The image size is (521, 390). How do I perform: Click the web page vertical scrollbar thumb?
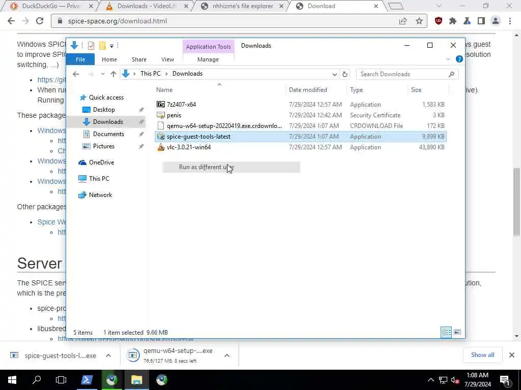pyautogui.click(x=517, y=202)
